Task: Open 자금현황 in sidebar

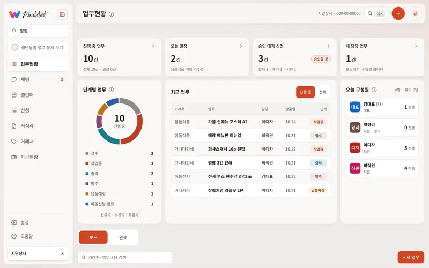Action: (38, 157)
